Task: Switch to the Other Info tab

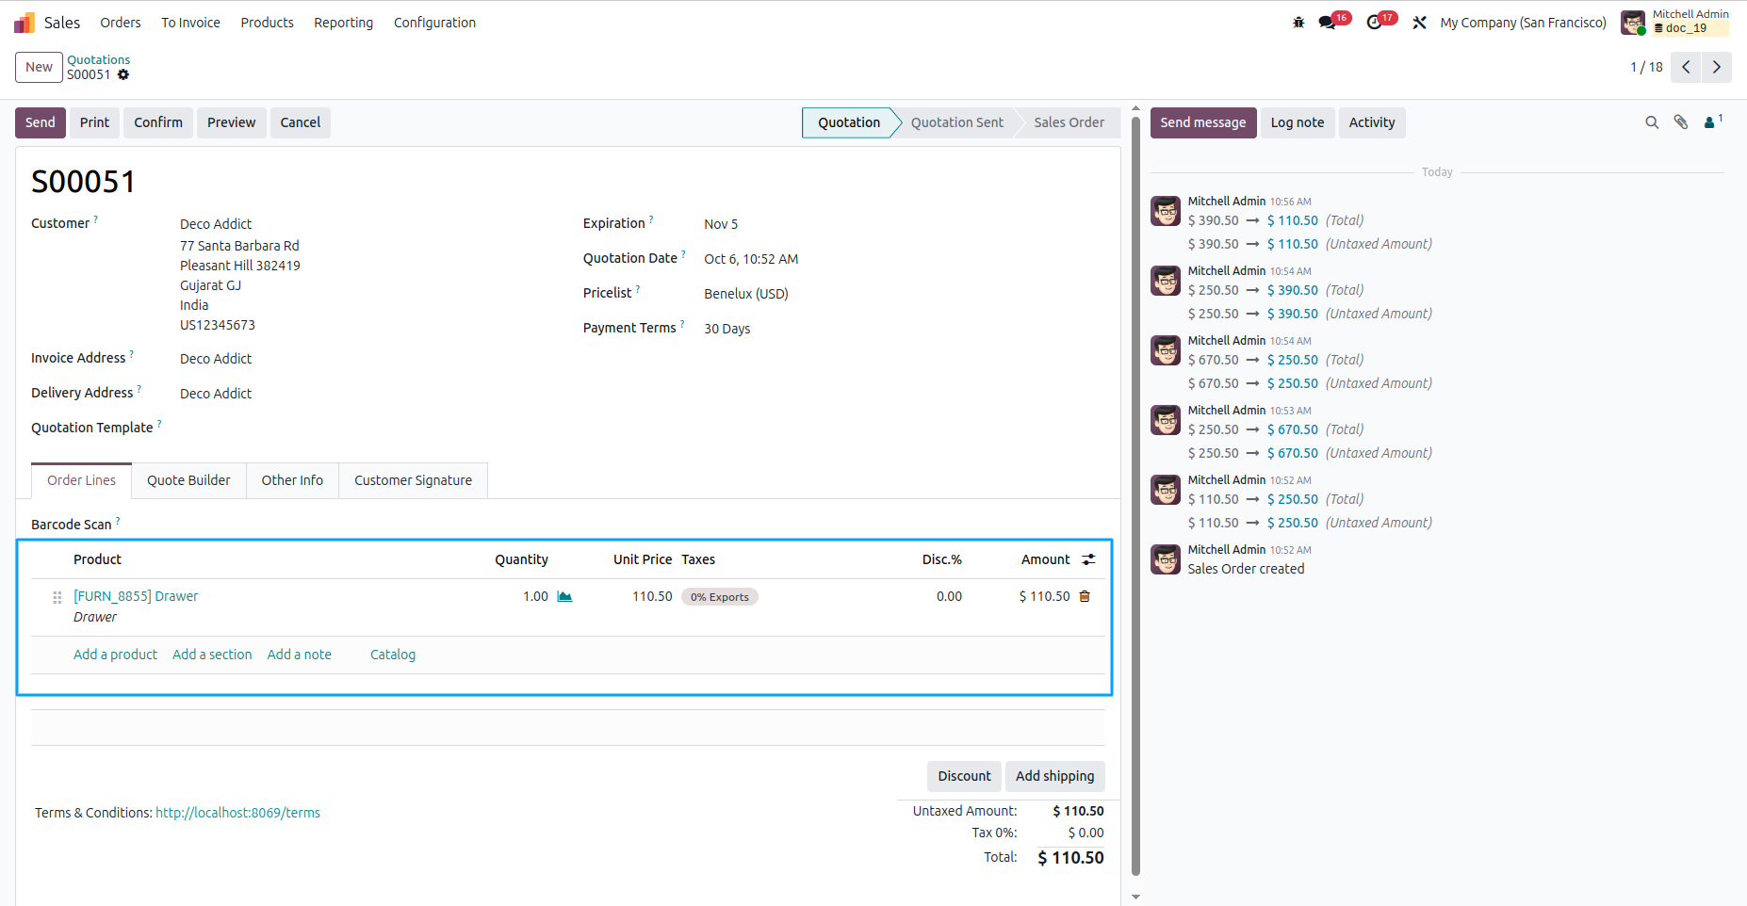Action: pos(292,480)
